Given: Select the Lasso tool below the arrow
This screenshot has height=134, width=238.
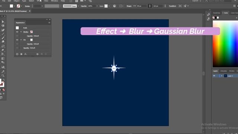Looking at the screenshot, I should click(3, 26).
